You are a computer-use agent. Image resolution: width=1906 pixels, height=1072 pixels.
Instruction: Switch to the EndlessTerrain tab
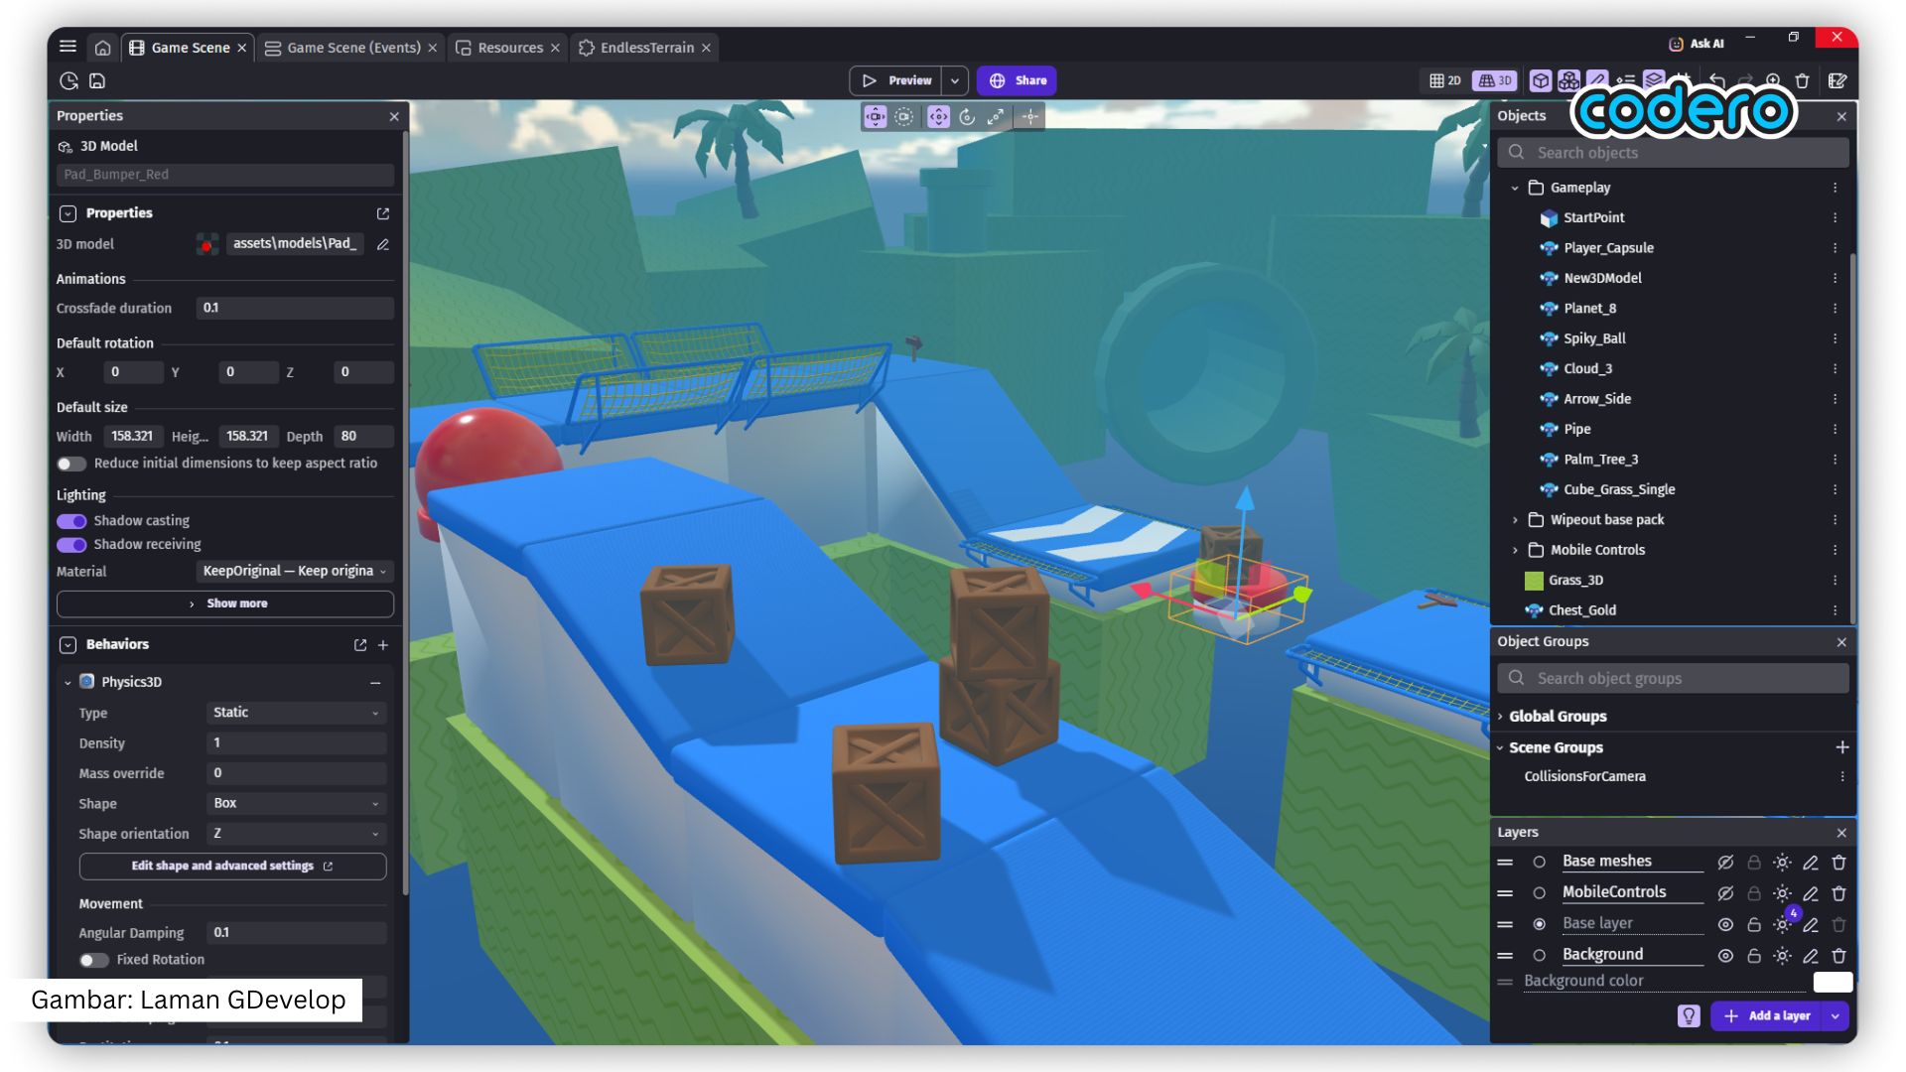[x=646, y=48]
